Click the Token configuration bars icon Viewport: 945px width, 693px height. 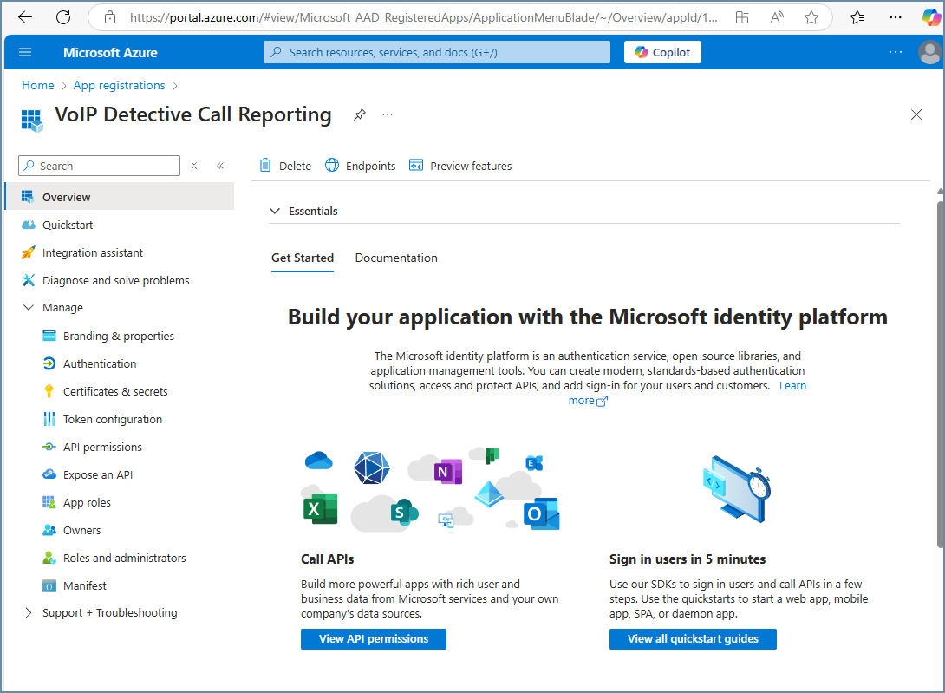pyautogui.click(x=49, y=419)
